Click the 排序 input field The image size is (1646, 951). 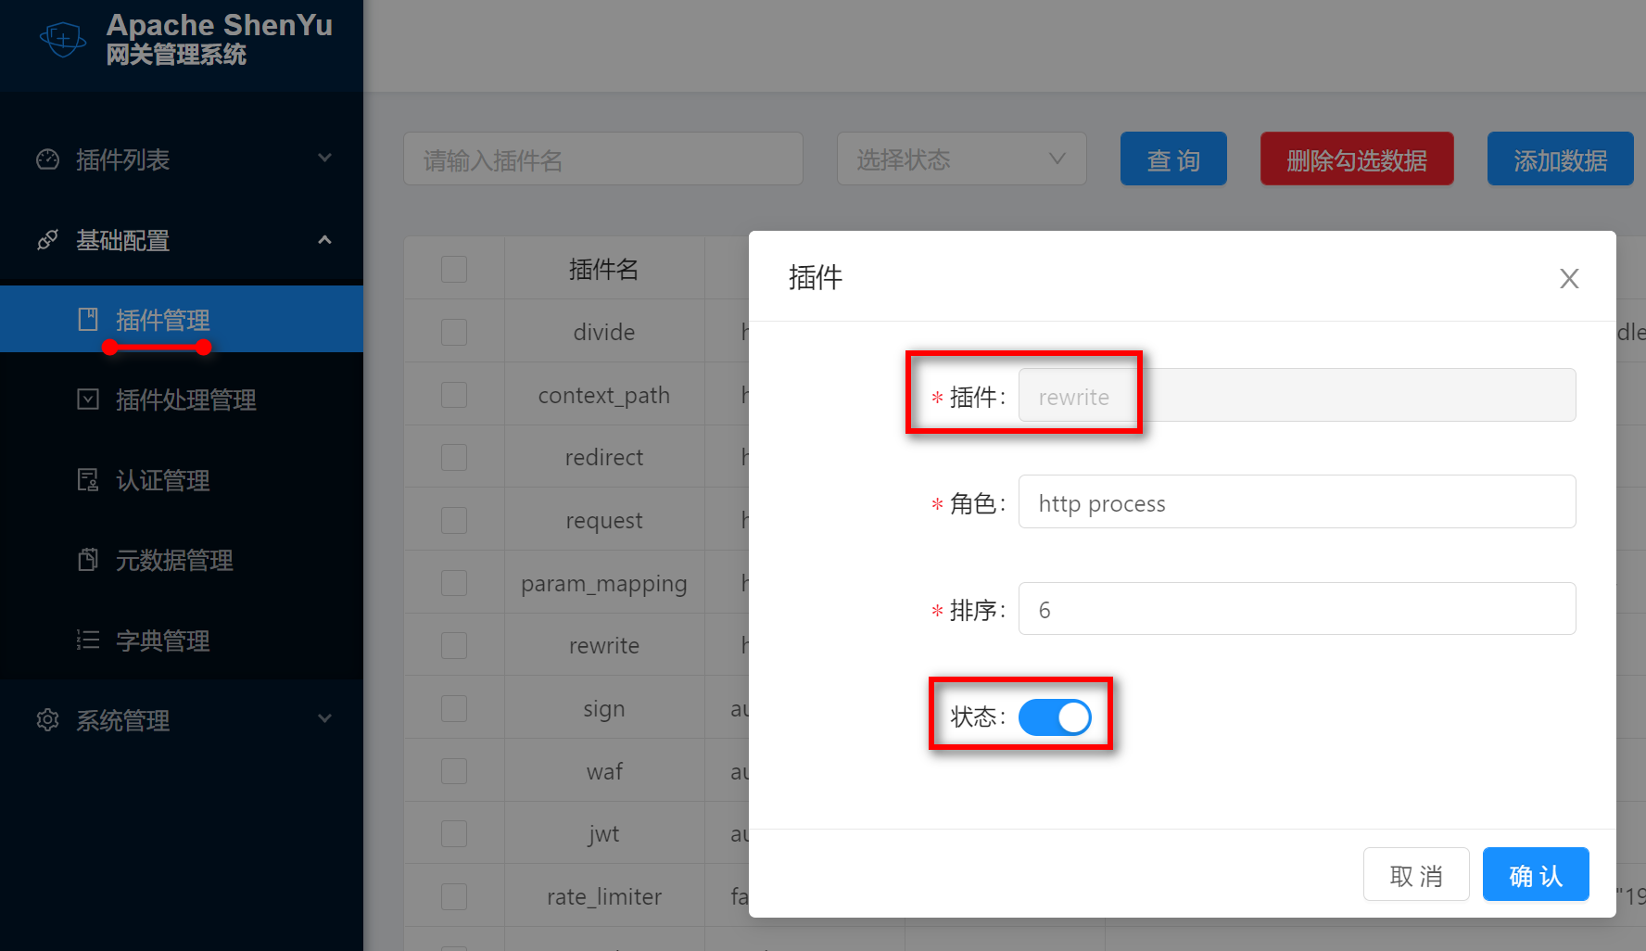coord(1297,609)
